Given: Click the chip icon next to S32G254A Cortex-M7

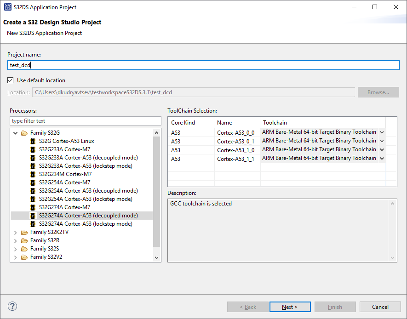Looking at the screenshot, I should pos(33,182).
